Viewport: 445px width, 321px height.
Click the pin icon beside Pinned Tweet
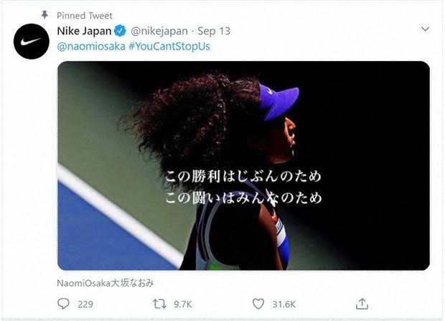tap(44, 15)
